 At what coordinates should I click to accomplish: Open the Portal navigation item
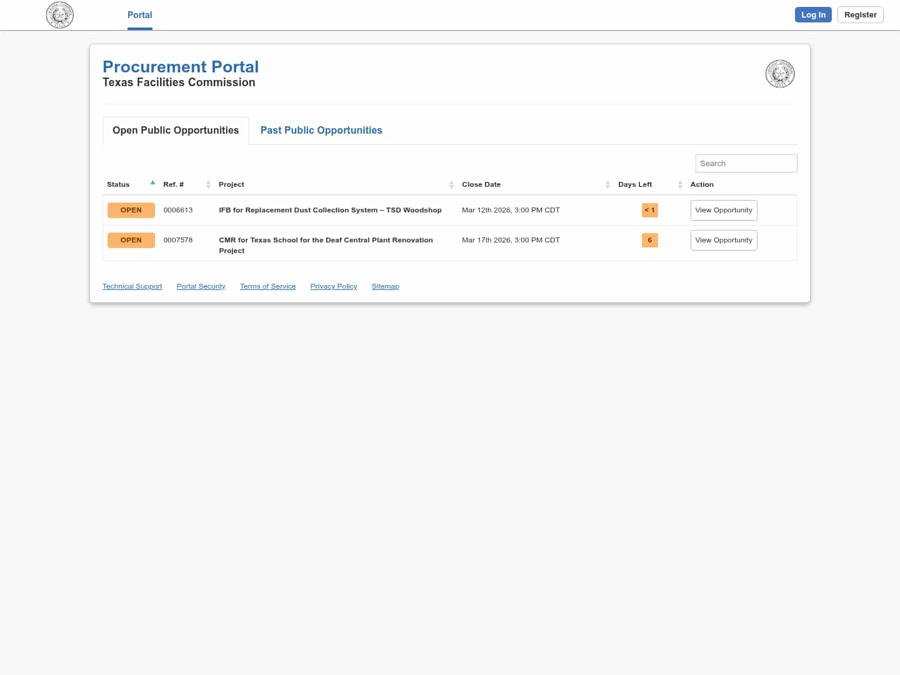[139, 15]
